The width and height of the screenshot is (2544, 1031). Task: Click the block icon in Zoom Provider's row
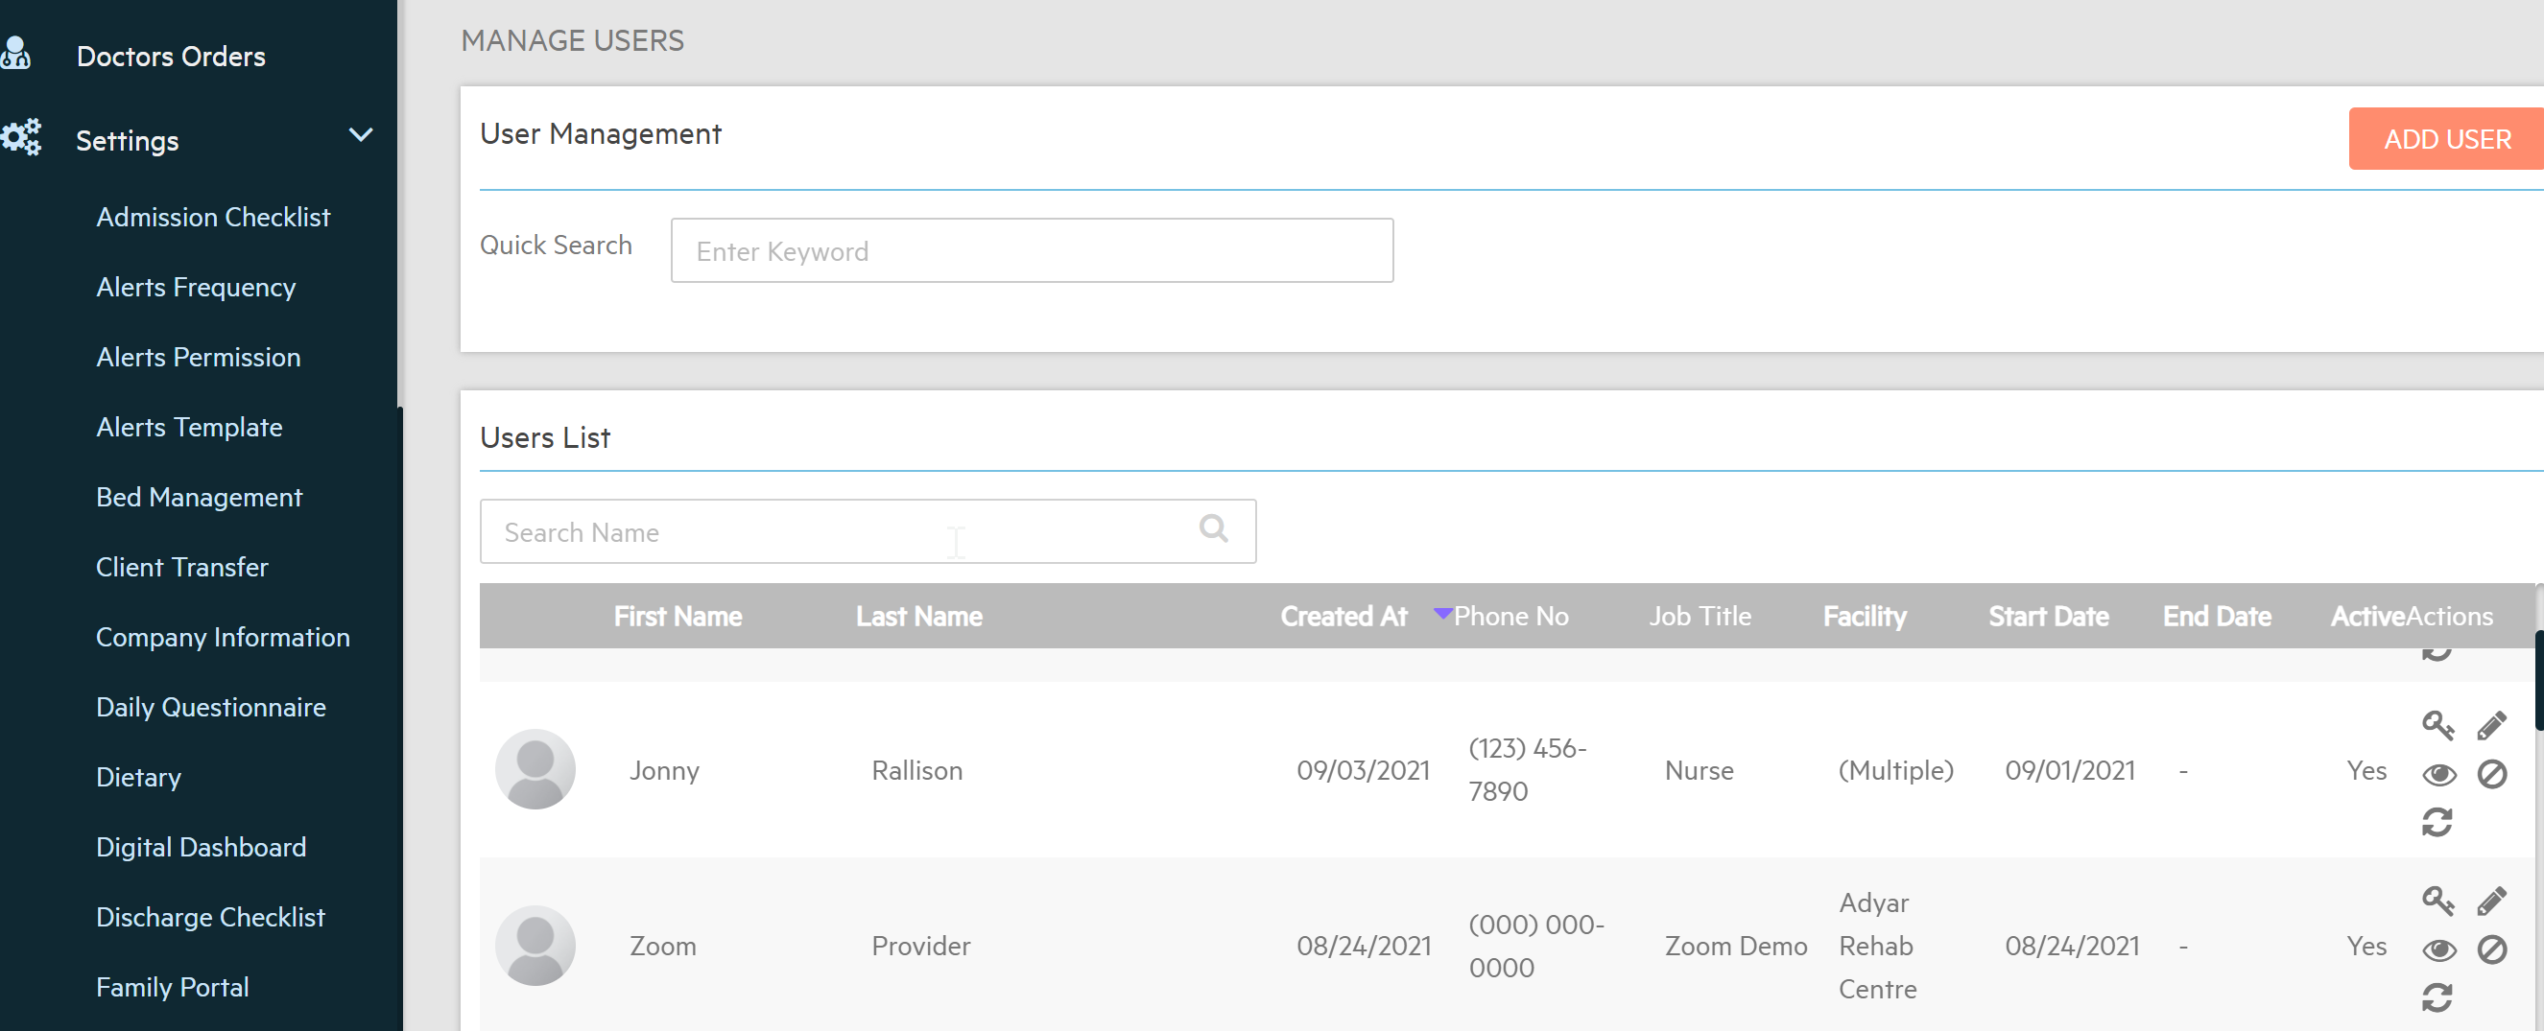coord(2490,949)
